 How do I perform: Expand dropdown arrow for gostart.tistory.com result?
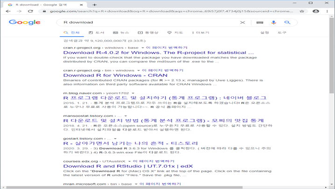pos(115,139)
